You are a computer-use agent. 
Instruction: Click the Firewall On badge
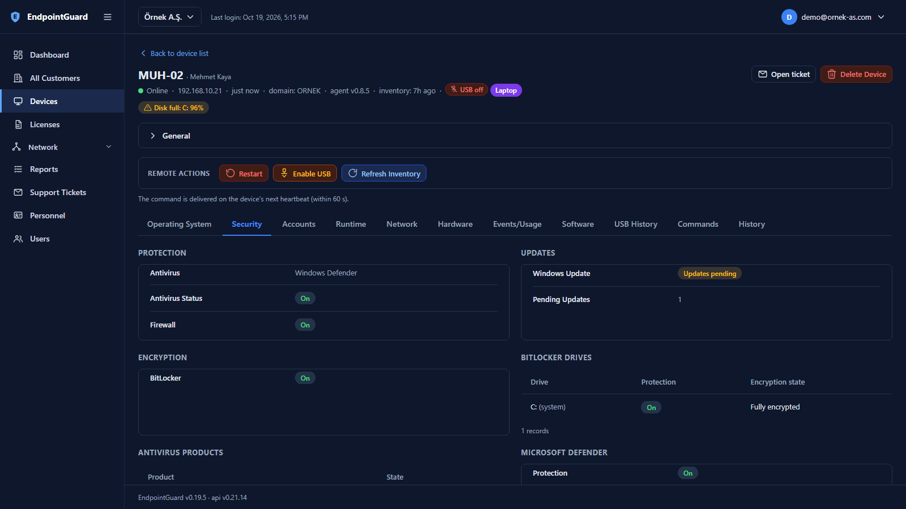[305, 325]
